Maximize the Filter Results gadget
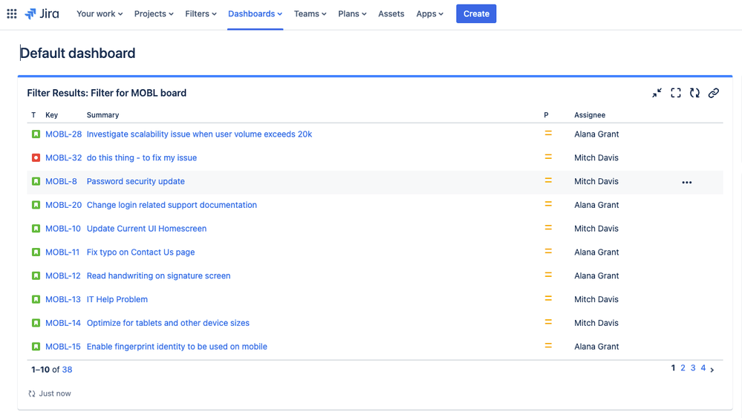 676,93
